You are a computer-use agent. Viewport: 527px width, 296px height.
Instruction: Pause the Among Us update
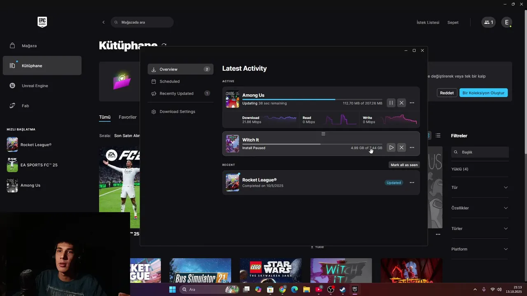click(391, 103)
